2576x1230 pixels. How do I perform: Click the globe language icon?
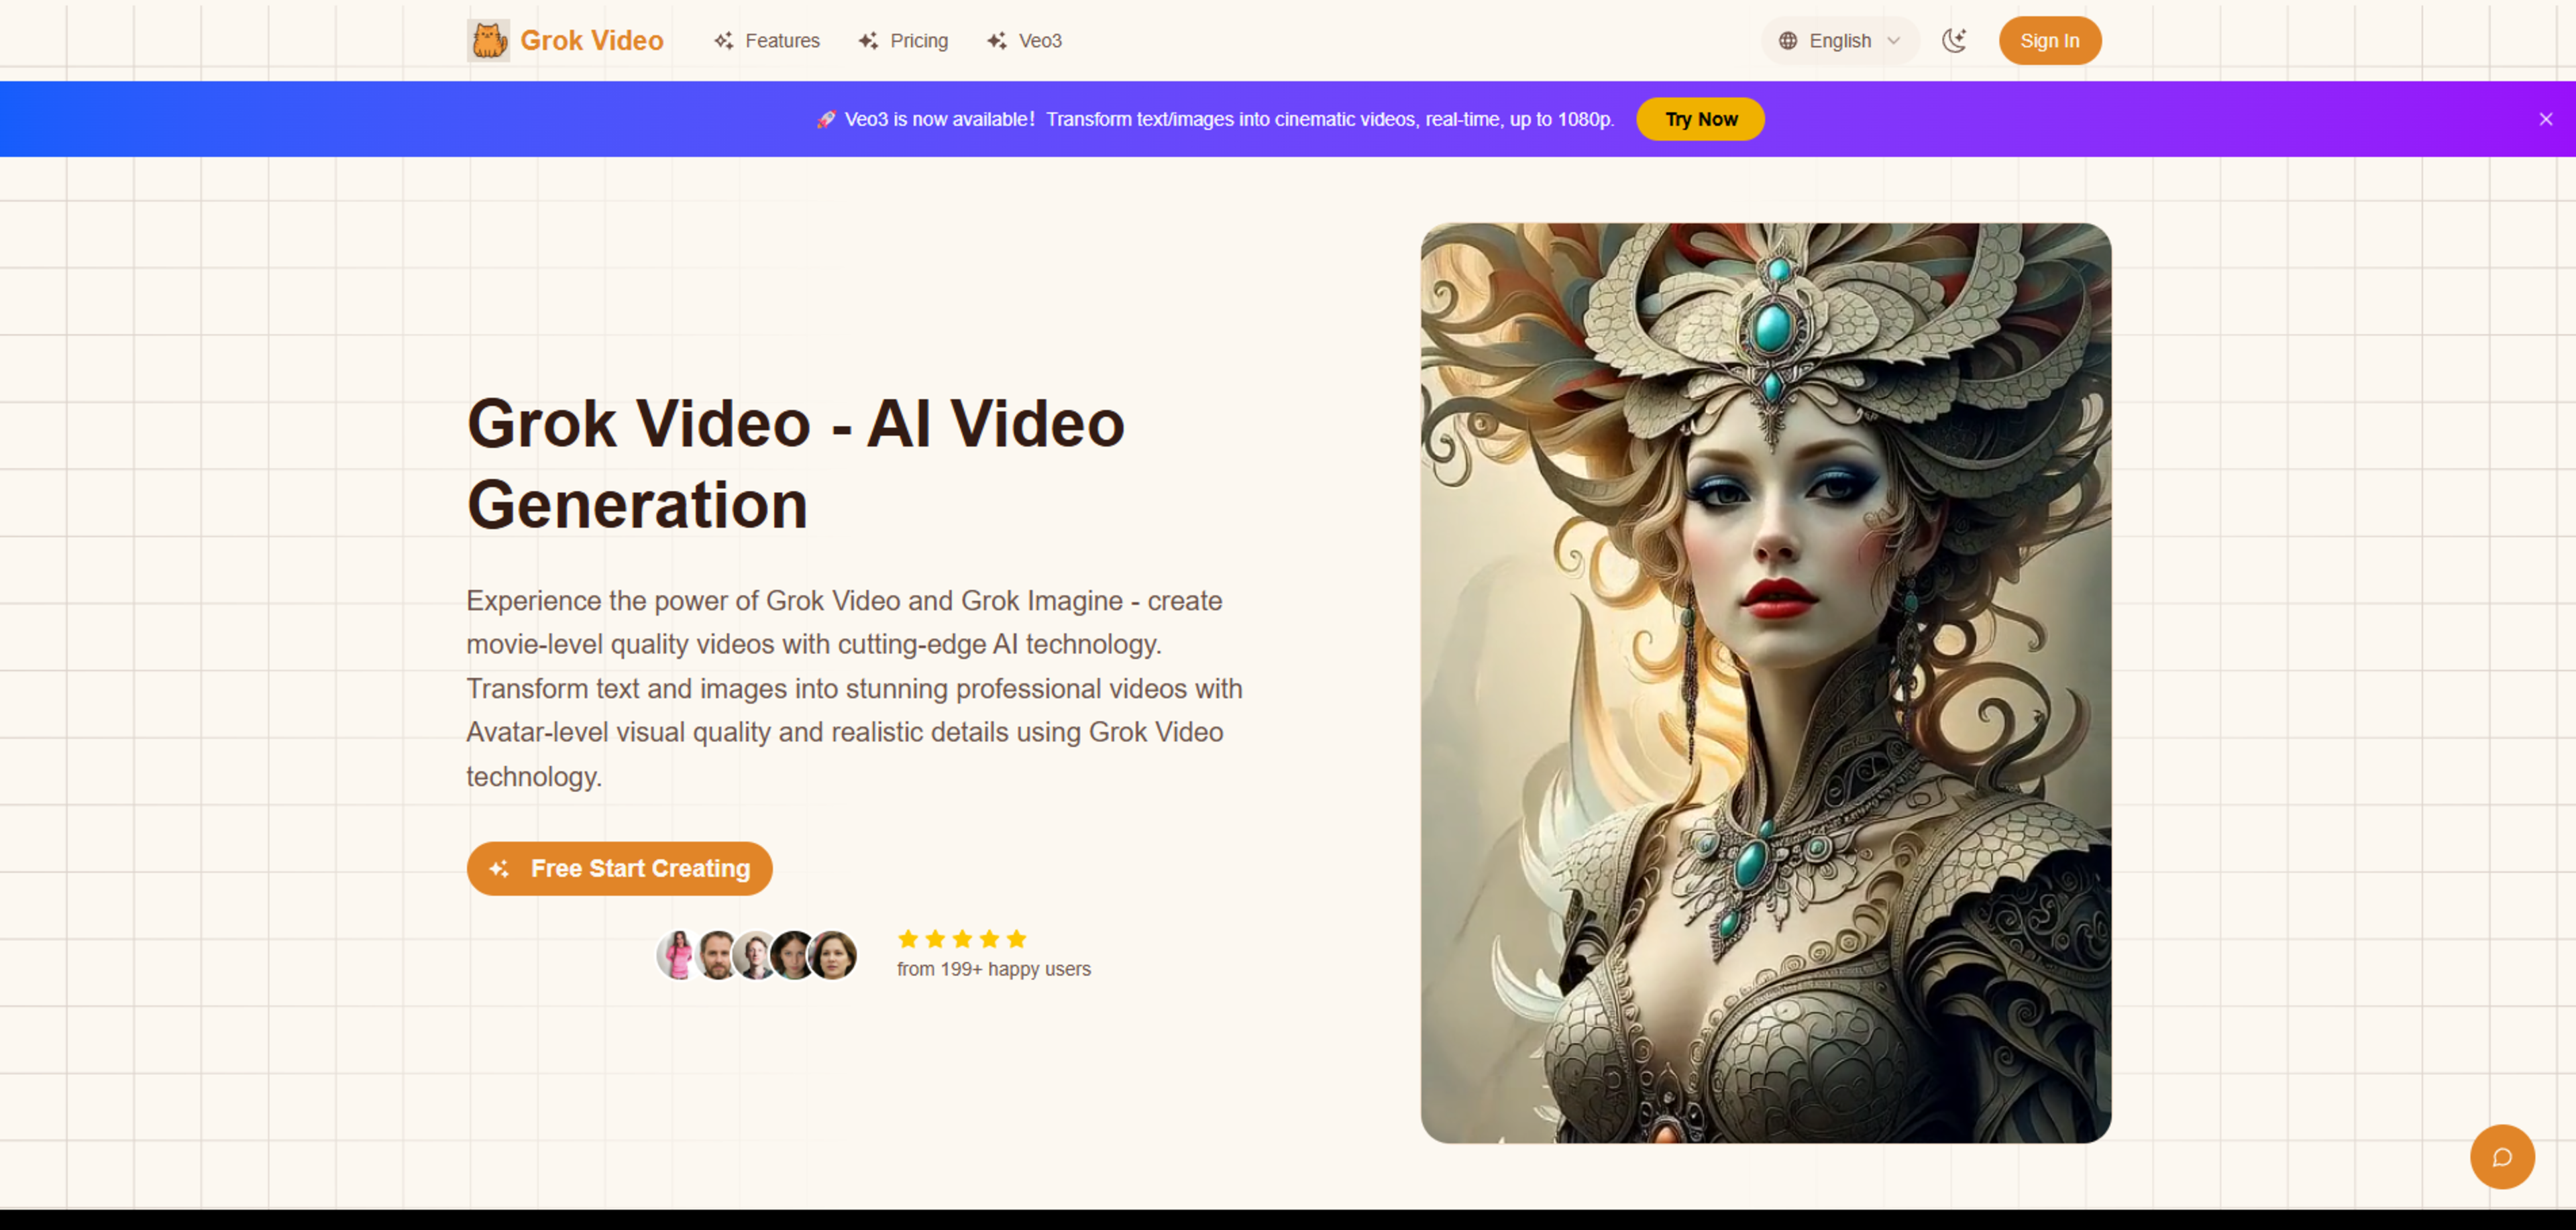click(x=1788, y=40)
